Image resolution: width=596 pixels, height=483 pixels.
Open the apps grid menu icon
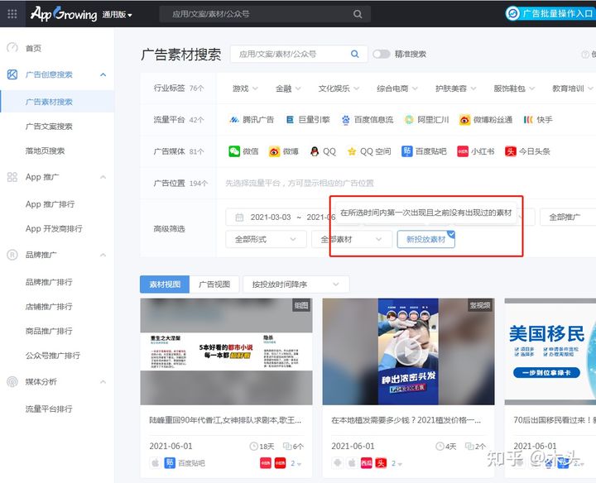12,14
